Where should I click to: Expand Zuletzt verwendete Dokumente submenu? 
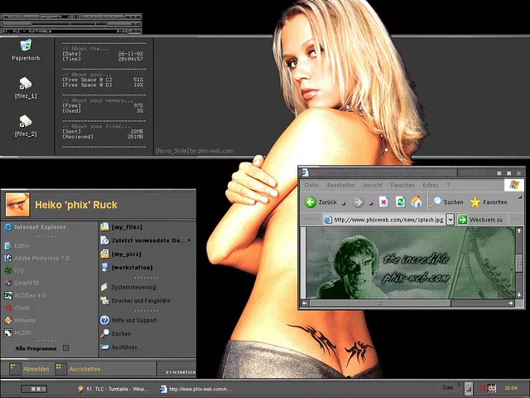(149, 240)
